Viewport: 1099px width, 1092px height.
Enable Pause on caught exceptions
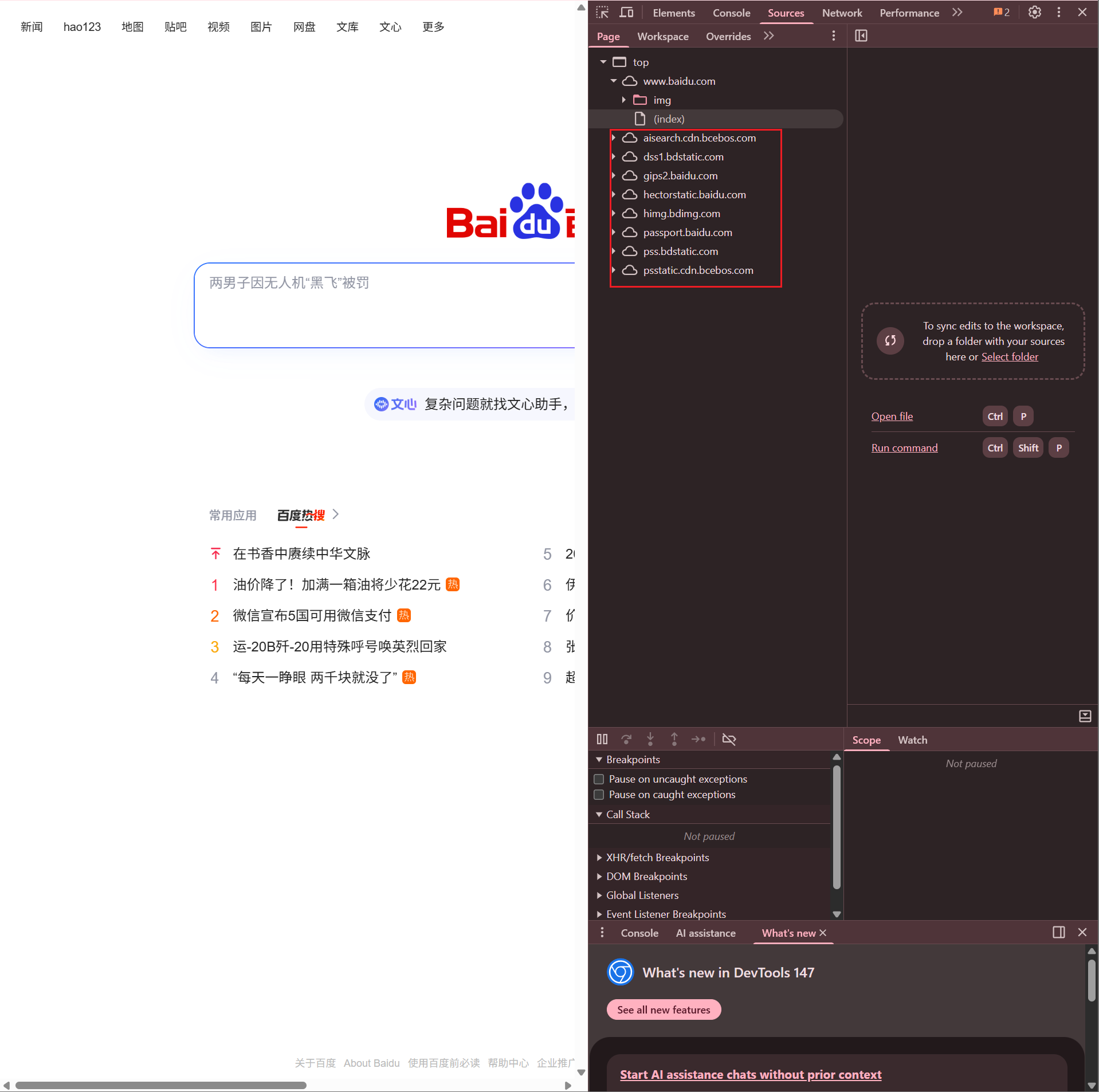click(x=599, y=795)
